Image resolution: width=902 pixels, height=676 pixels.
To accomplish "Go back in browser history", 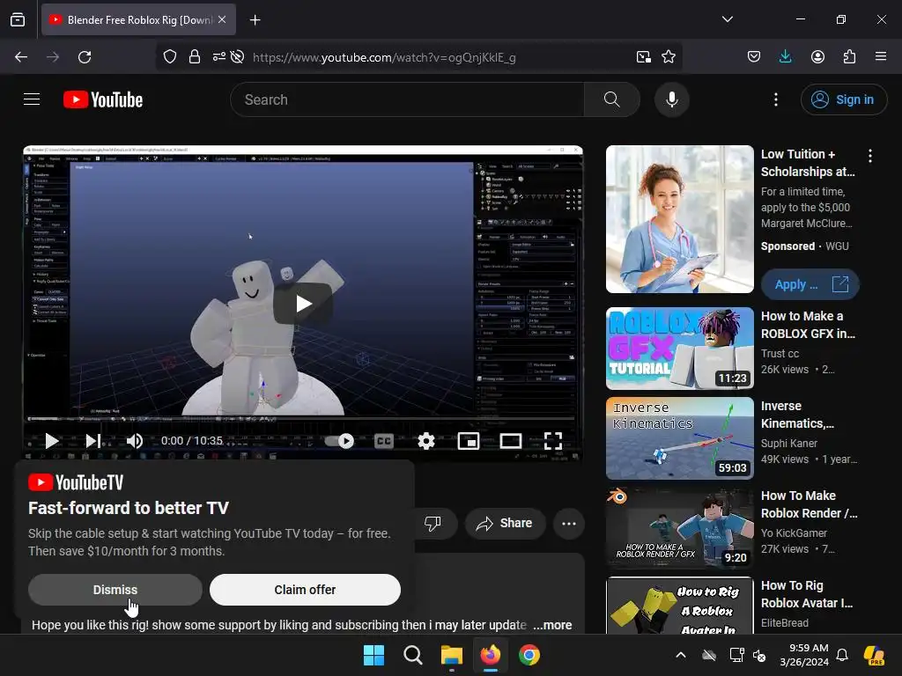I will tap(21, 57).
